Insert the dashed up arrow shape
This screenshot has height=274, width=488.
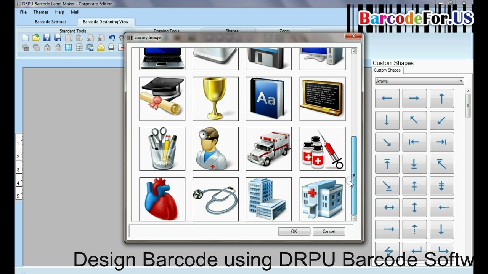point(414,229)
